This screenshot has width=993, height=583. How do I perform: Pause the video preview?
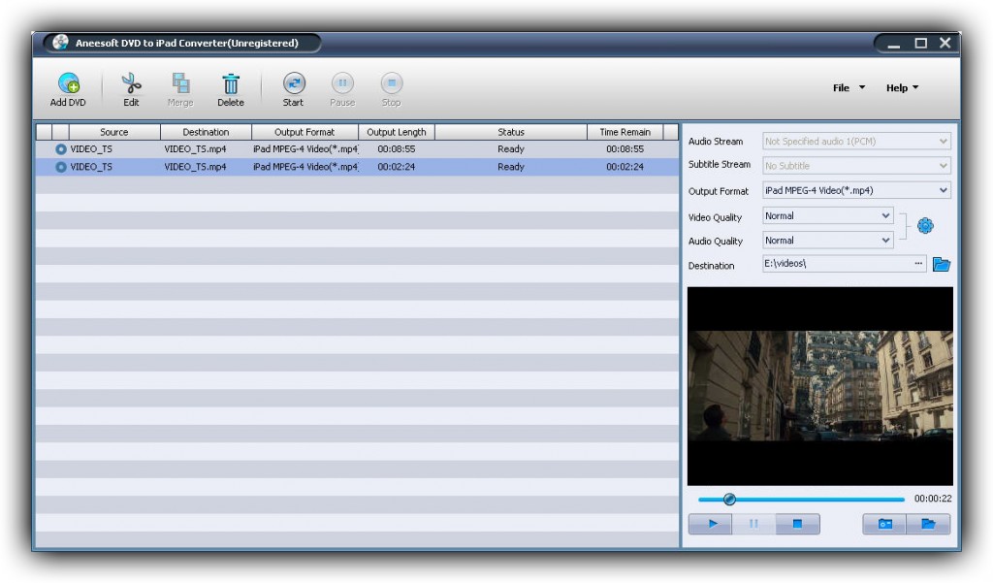click(753, 524)
